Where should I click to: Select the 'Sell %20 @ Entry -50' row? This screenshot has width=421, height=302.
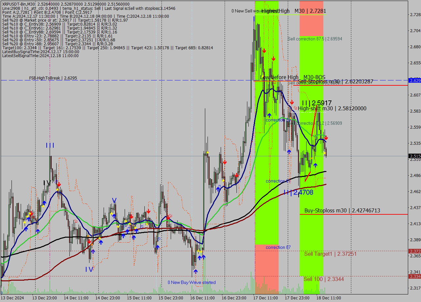[59, 40]
